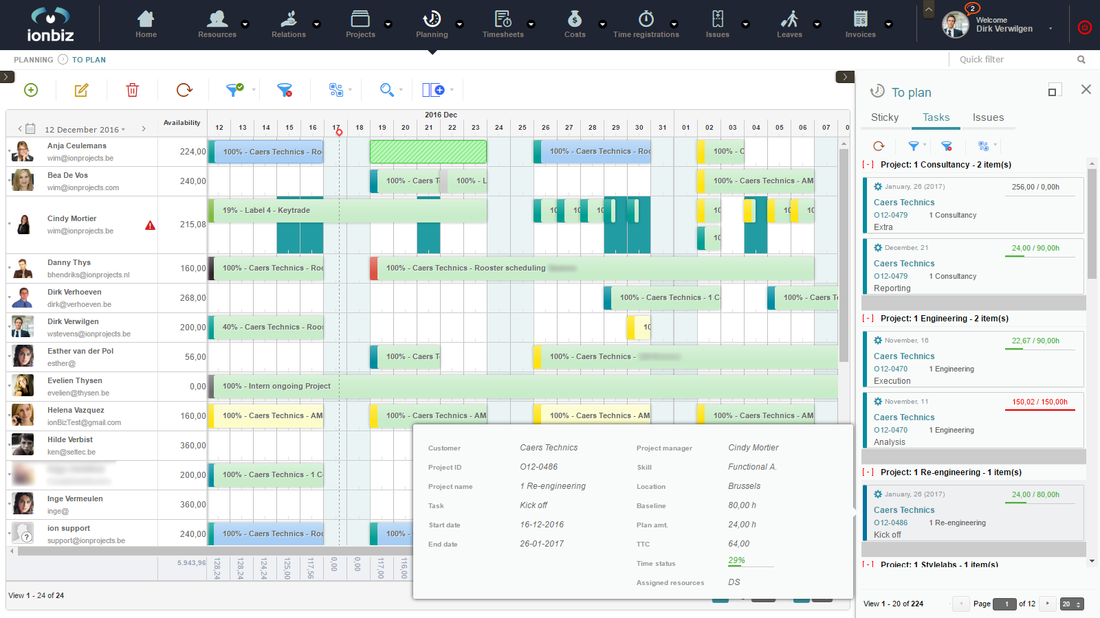The width and height of the screenshot is (1100, 618).
Task: Open the user account dropdown arrow
Action: 1050,29
